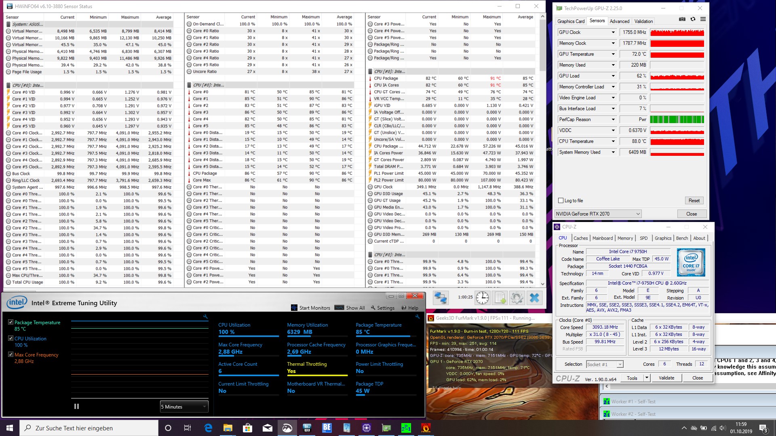Click the HWiNFO clock reset icon

pyautogui.click(x=482, y=298)
